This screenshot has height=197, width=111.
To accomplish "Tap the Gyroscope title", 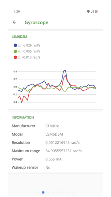I will 36,23.
